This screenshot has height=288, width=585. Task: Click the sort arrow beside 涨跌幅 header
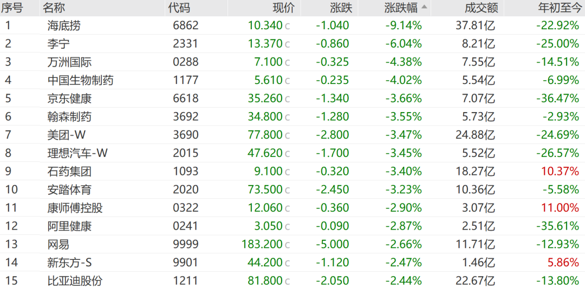point(425,7)
